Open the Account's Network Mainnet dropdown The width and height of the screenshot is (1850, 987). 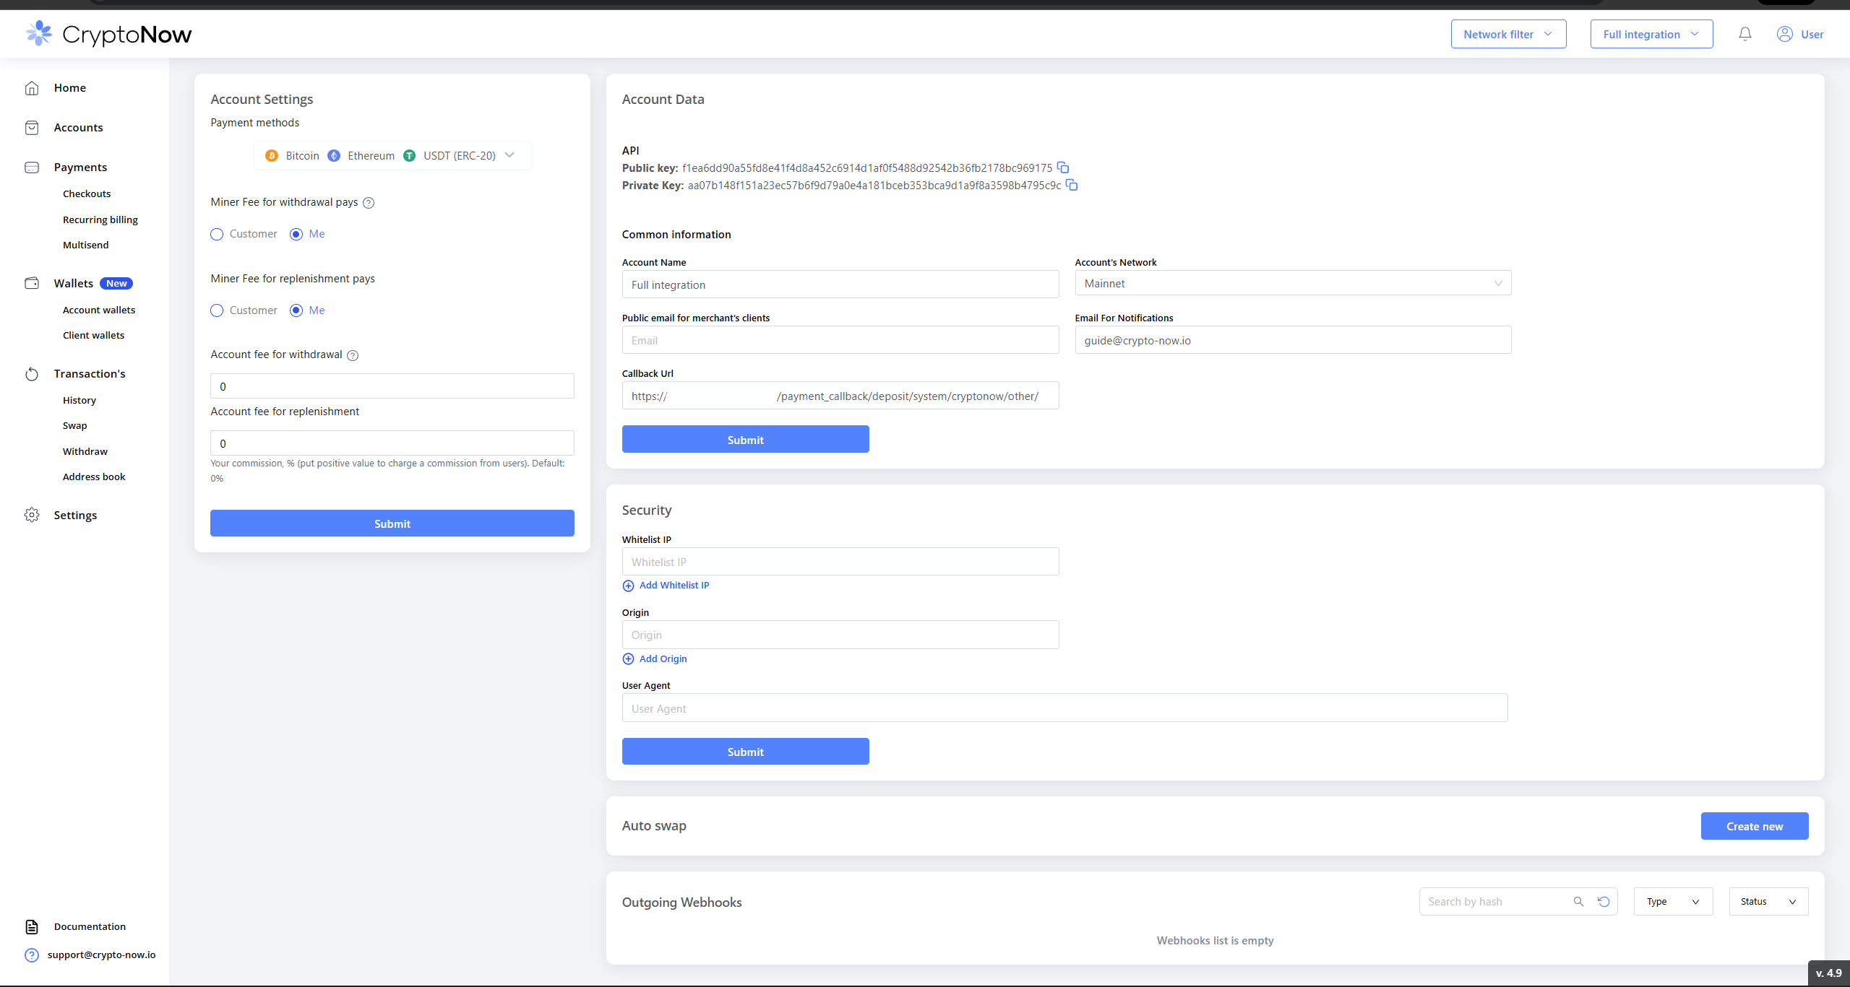1293,283
